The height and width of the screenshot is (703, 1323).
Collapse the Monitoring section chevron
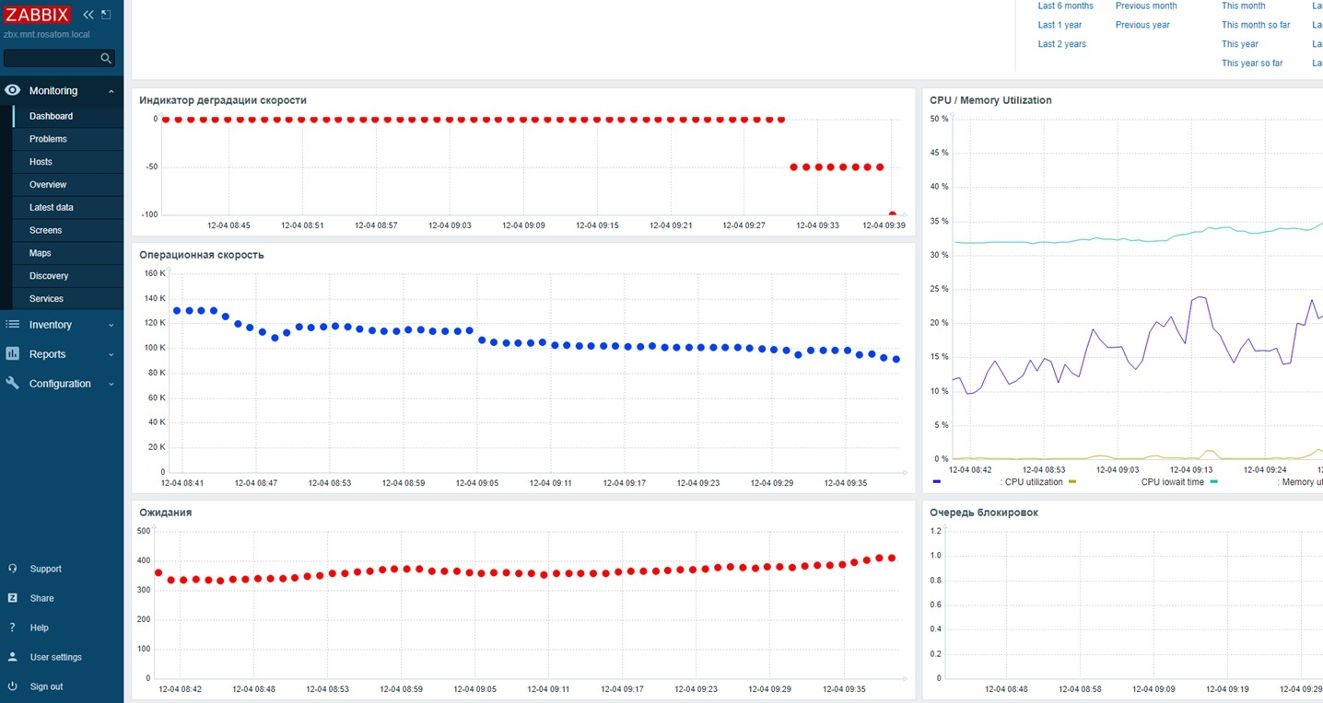point(111,91)
